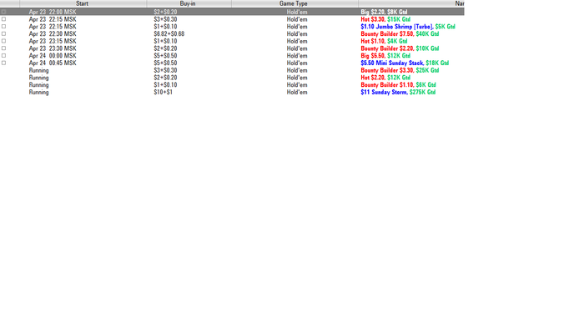Select Bounty Builder $7.50, $40K Gtd
The image size is (584, 329).
(400, 33)
